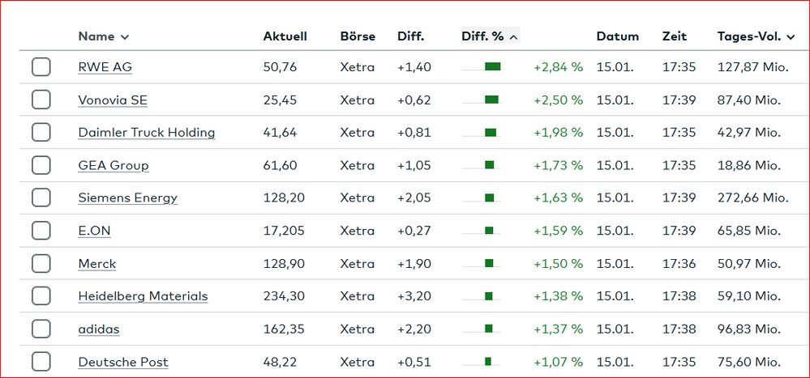This screenshot has height=378, width=810.
Task: Open the Heidelberg Materials link
Action: coord(143,296)
